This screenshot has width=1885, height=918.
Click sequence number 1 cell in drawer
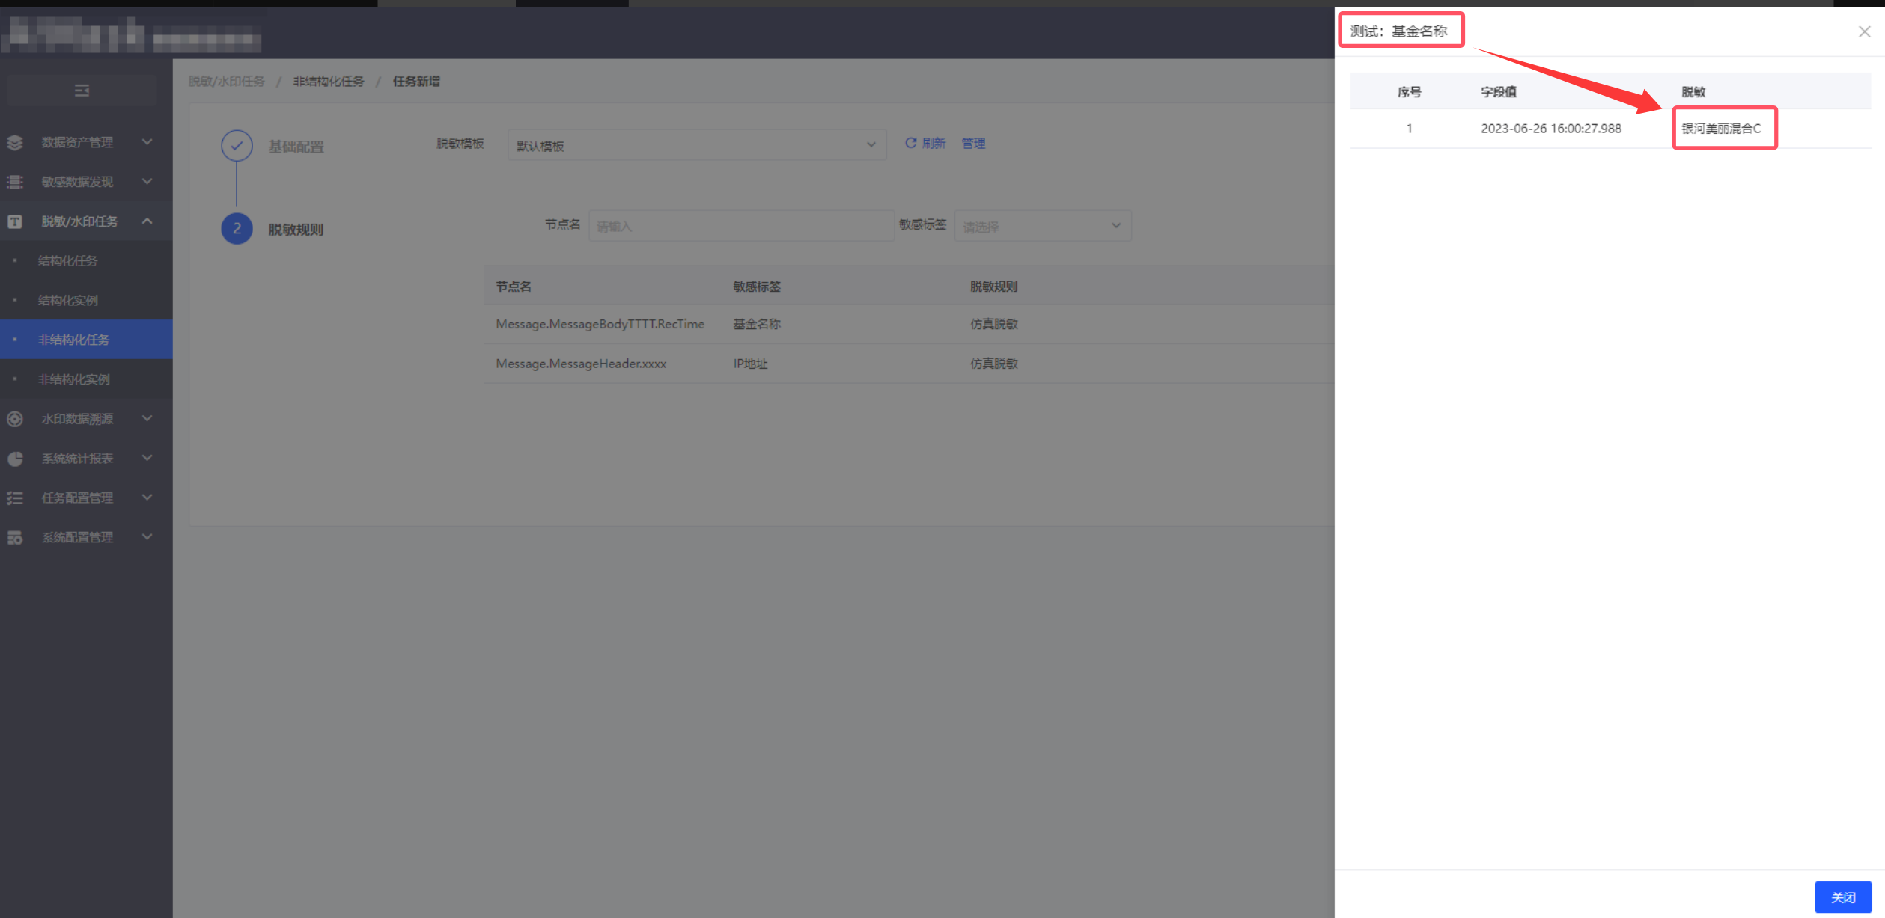(1410, 129)
